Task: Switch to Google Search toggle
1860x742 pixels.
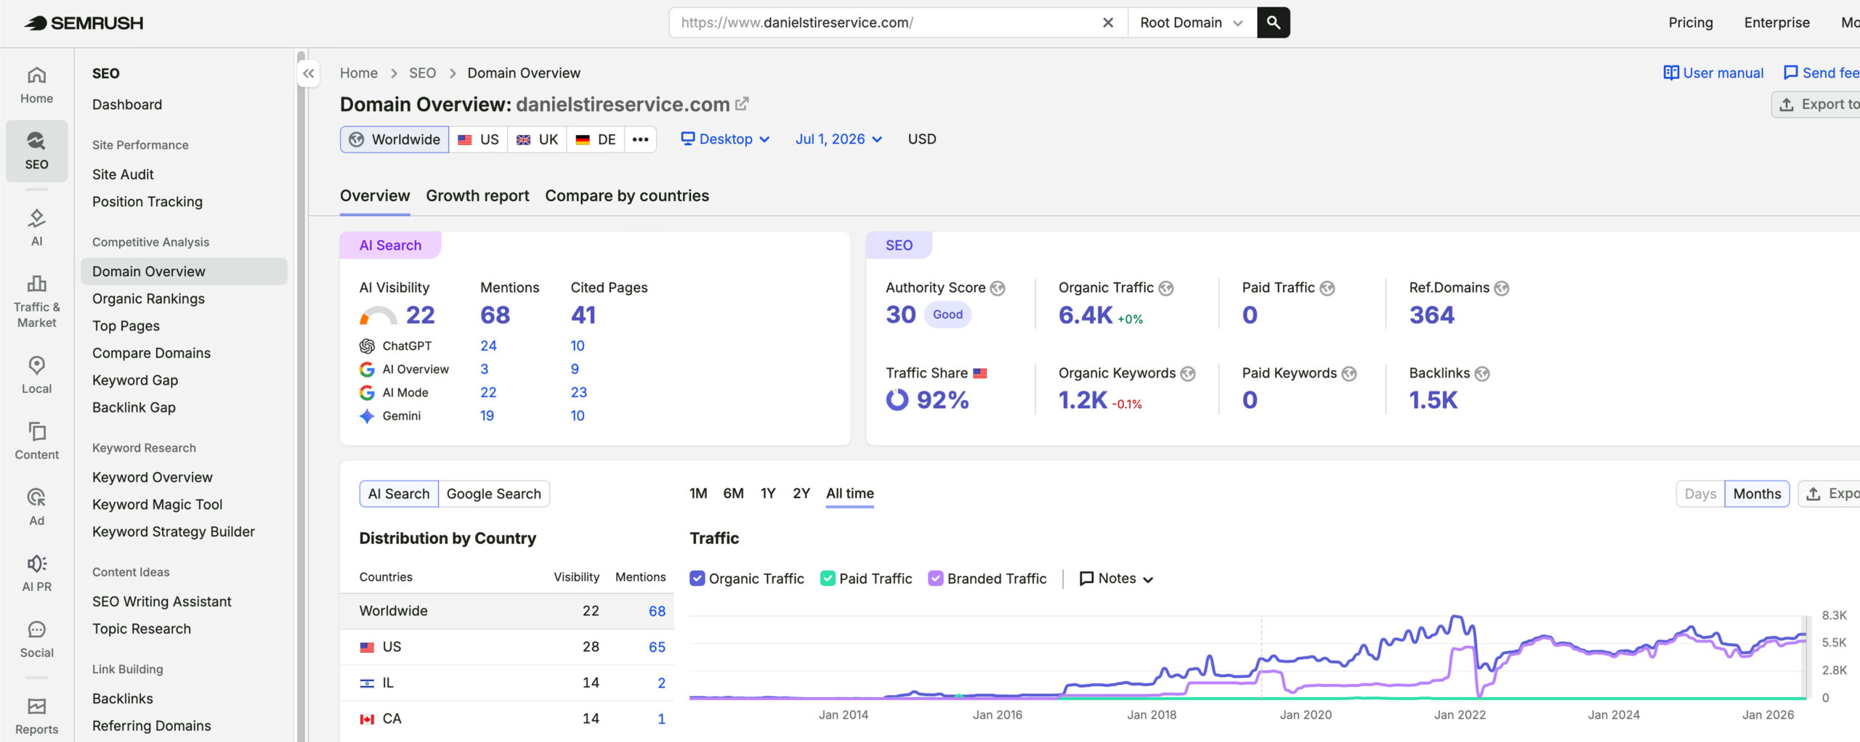Action: pos(494,494)
